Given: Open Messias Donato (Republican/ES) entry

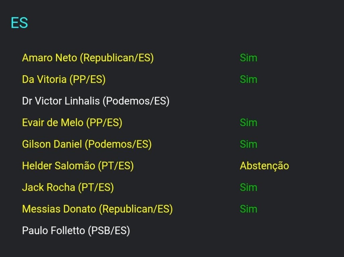Looking at the screenshot, I should pyautogui.click(x=97, y=209).
